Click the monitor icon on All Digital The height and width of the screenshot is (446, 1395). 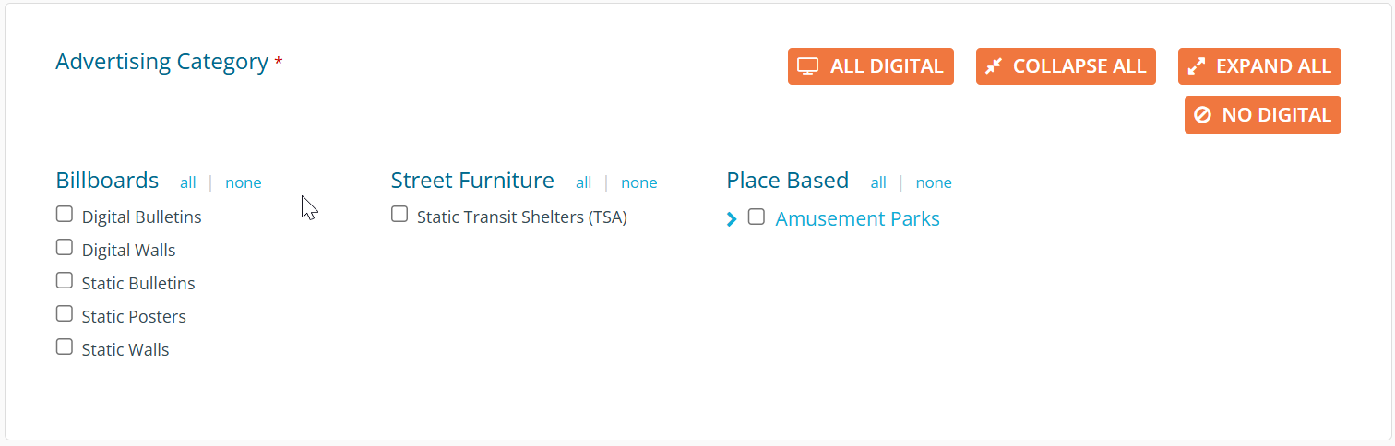(x=808, y=66)
